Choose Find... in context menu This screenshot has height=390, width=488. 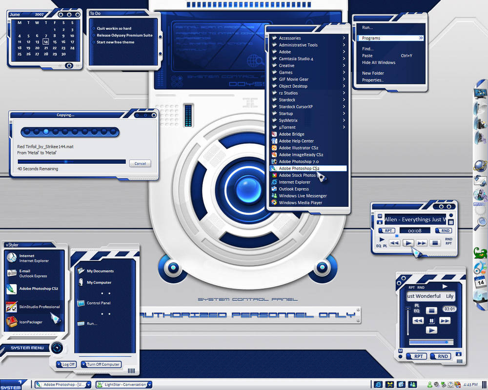(x=390, y=49)
